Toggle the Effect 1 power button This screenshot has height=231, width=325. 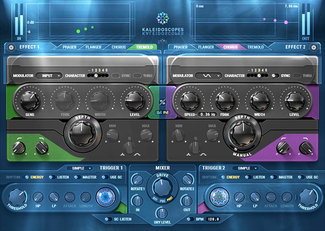pos(11,47)
